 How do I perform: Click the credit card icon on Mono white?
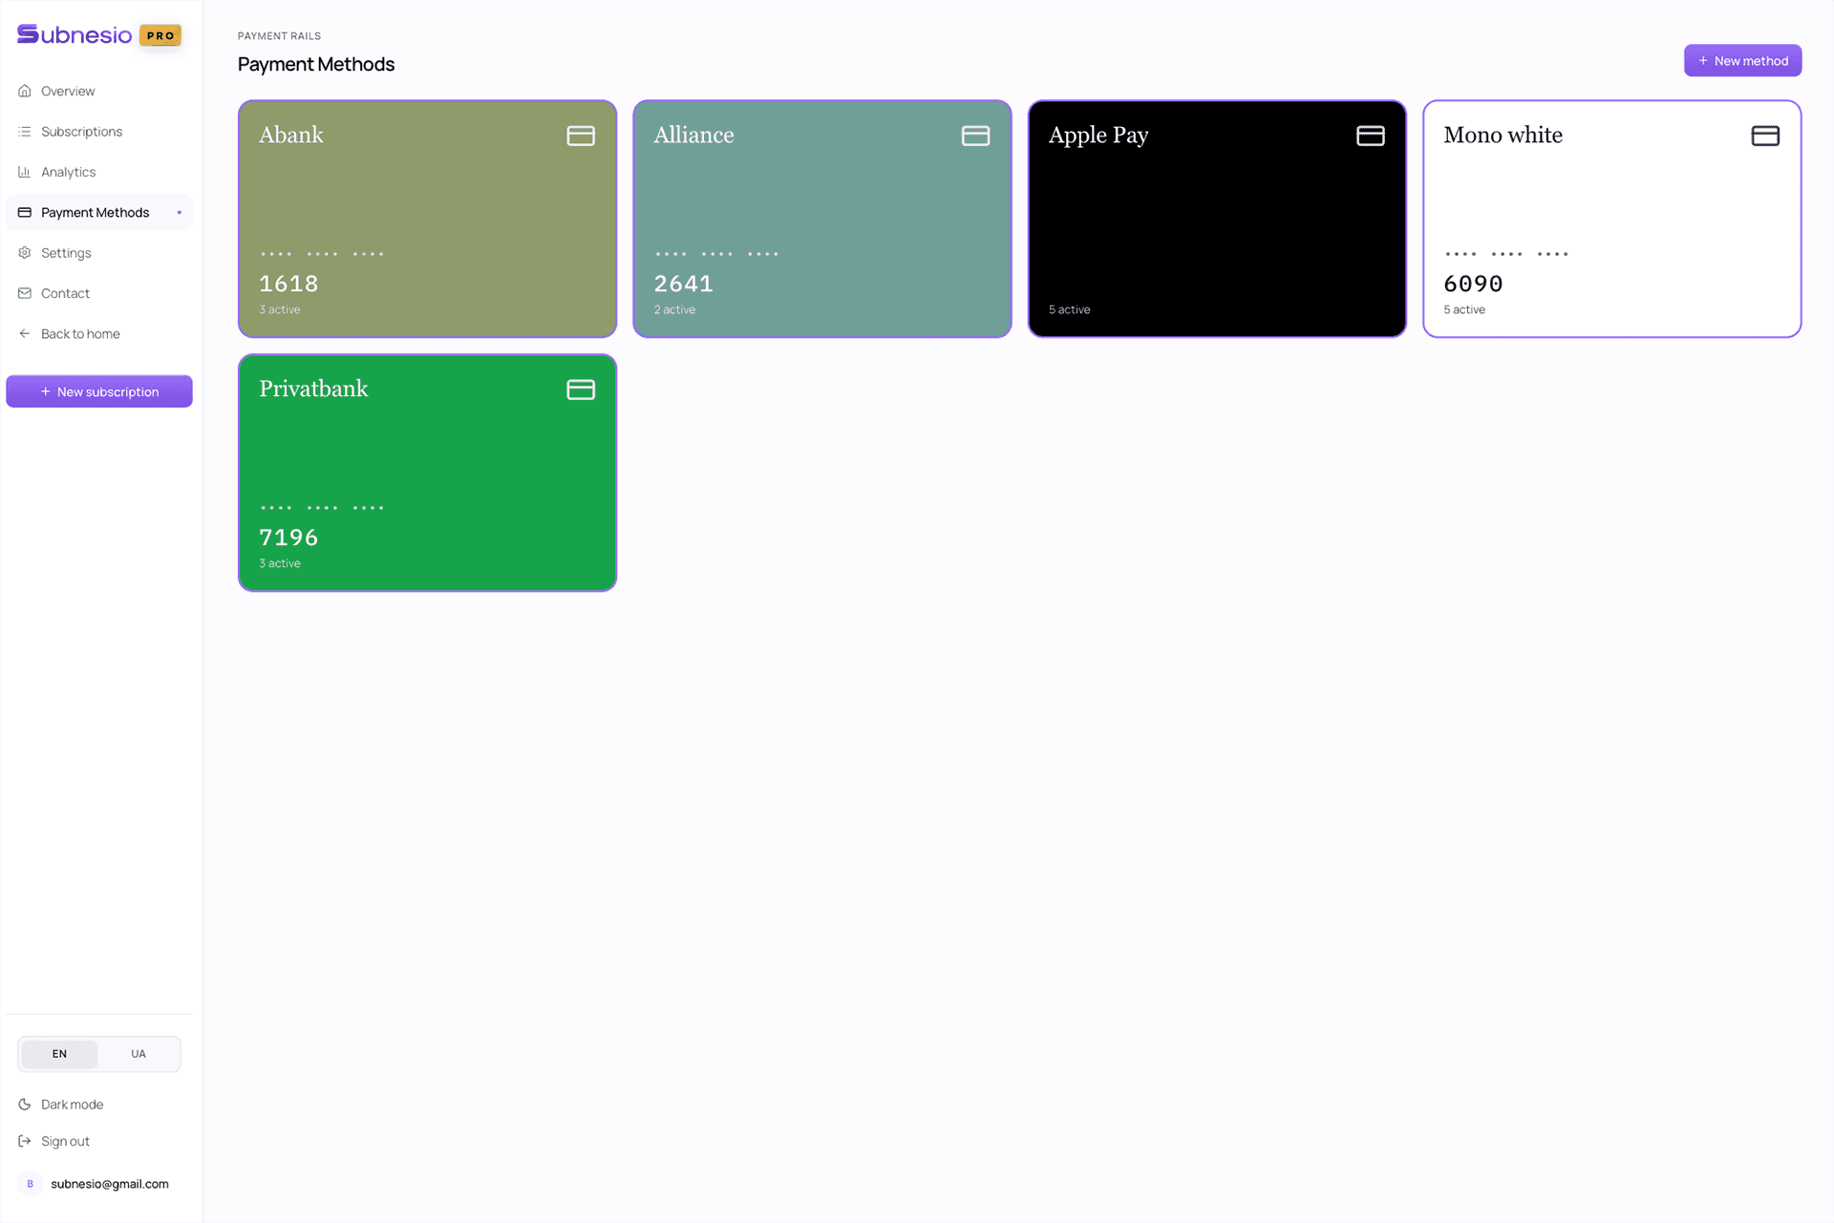pos(1765,136)
